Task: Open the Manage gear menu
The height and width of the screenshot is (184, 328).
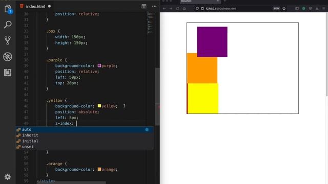Action: [x=8, y=177]
